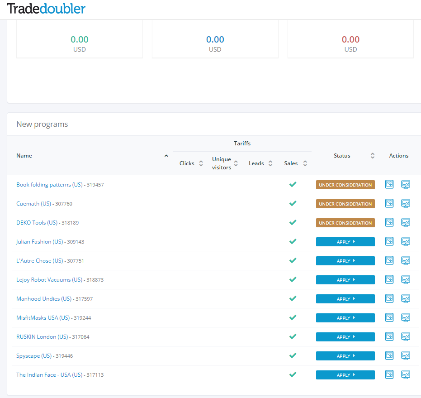Click the blue 0.00 USD value
This screenshot has width=421, height=398.
point(215,39)
